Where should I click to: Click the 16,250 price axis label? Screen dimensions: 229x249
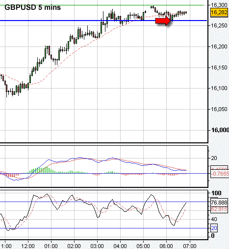(x=219, y=25)
